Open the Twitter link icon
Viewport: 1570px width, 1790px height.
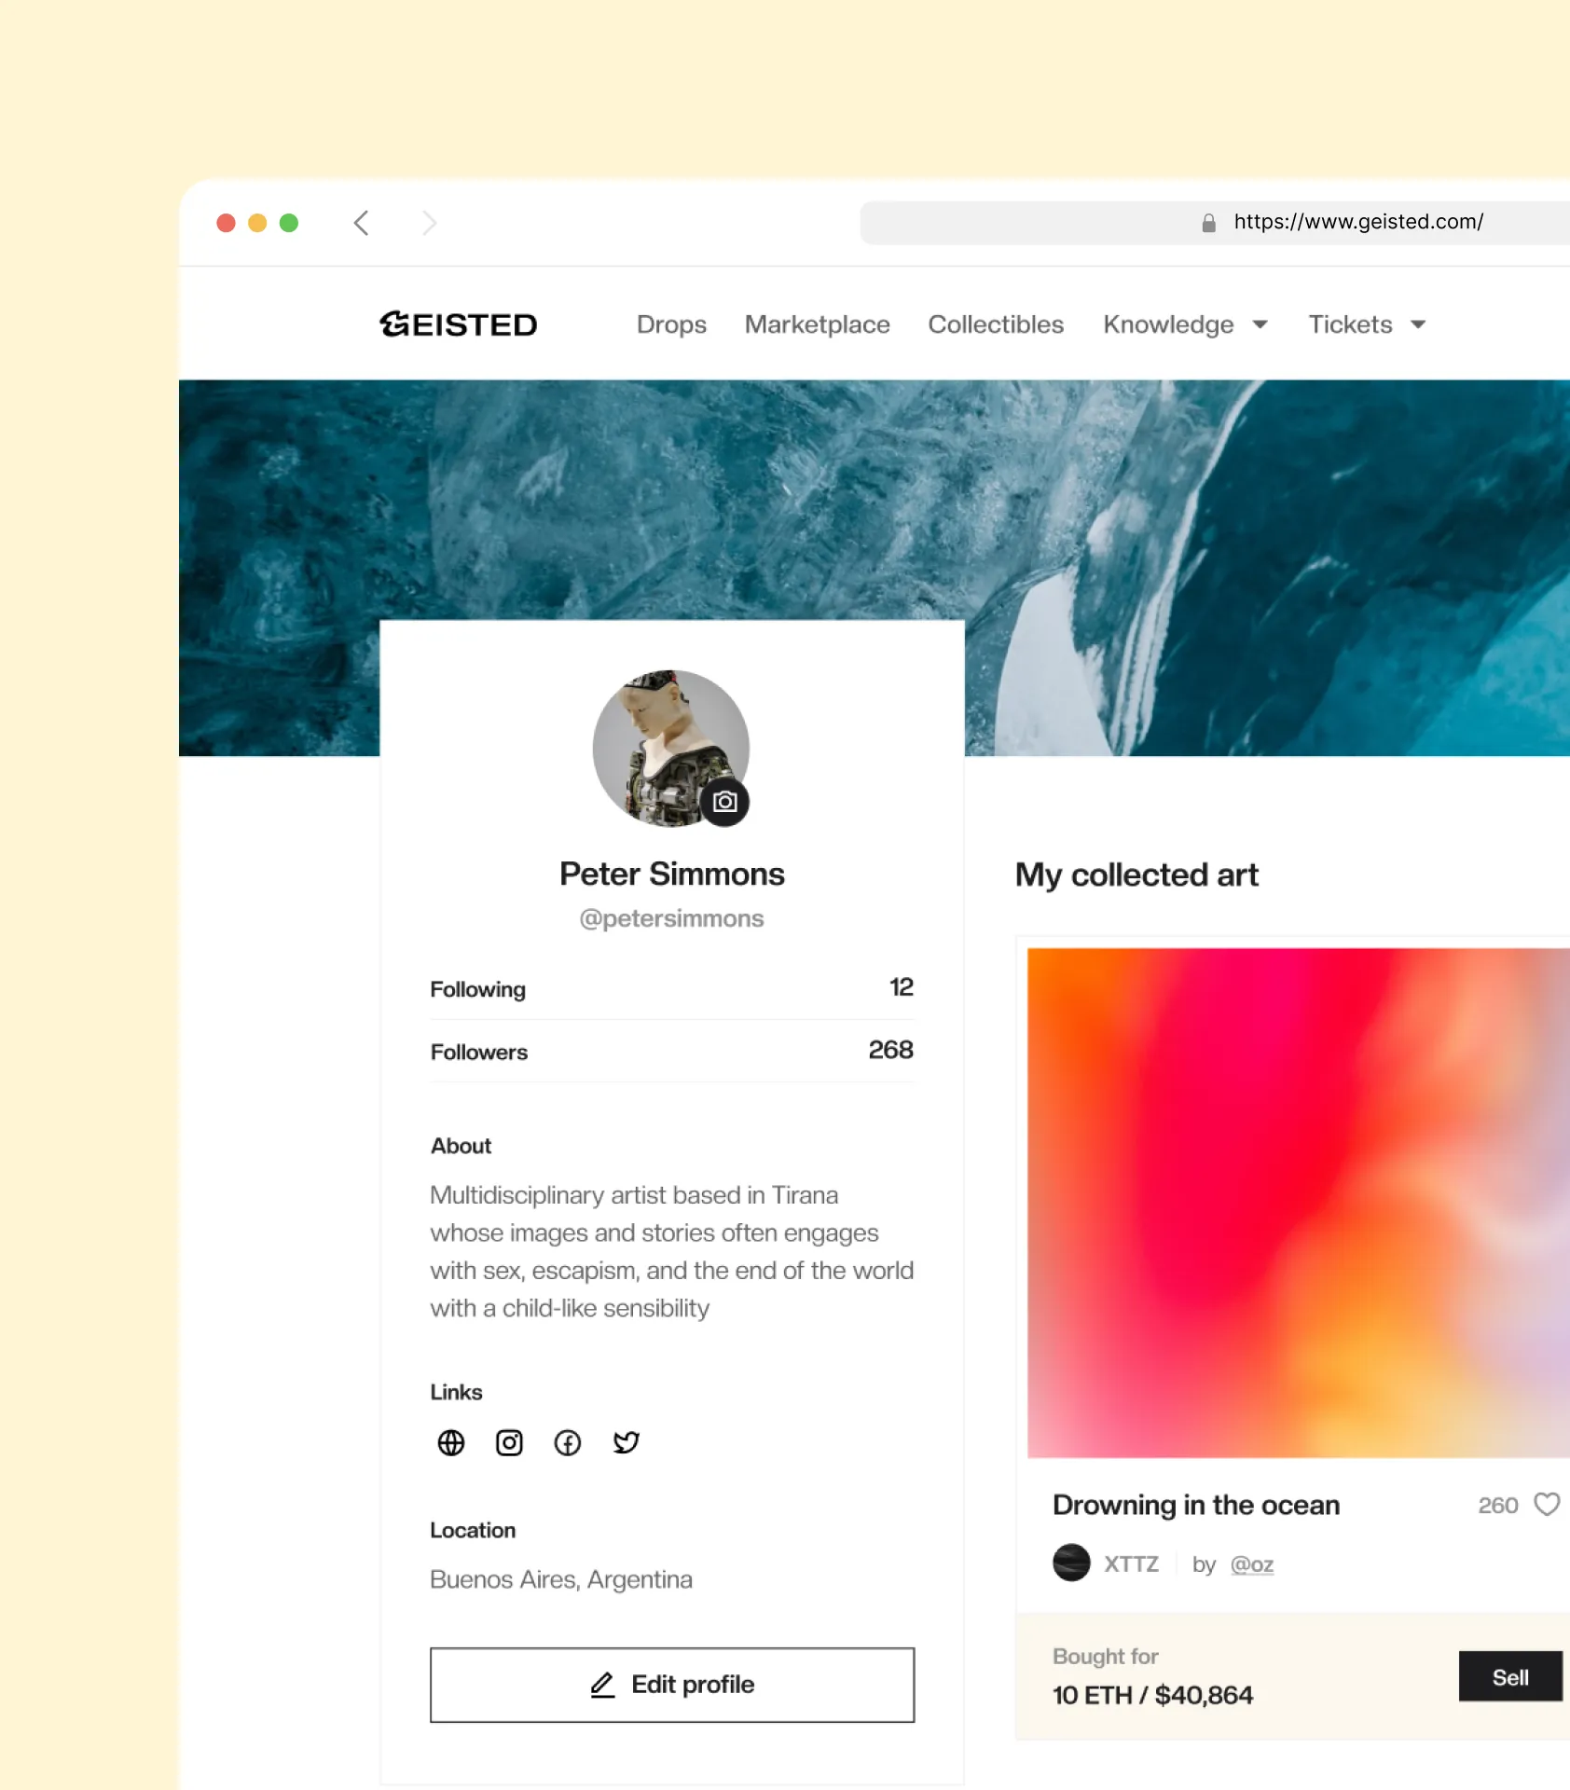[x=626, y=1442]
